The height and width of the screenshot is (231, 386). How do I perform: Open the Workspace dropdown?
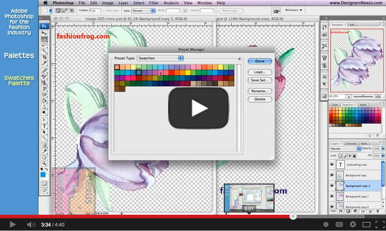pyautogui.click(x=294, y=10)
